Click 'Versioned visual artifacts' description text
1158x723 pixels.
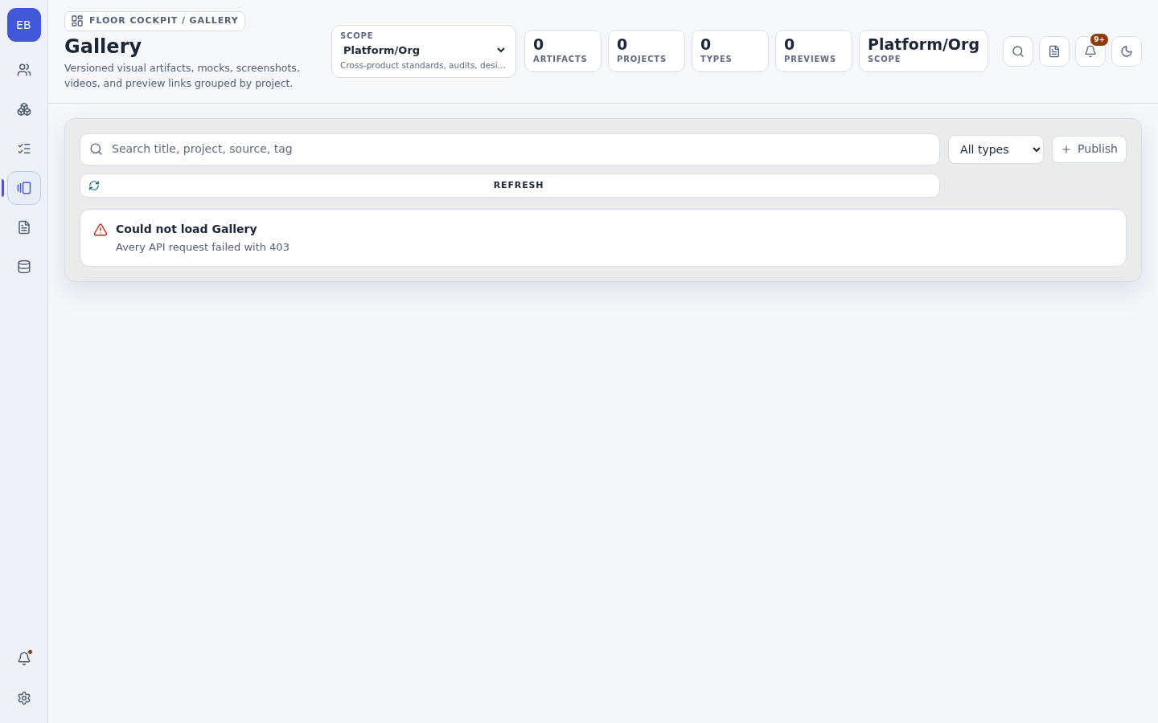click(x=183, y=76)
